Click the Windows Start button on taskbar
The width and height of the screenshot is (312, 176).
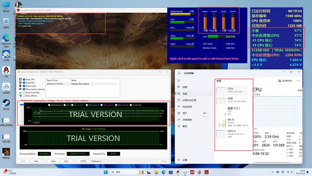click(106, 172)
